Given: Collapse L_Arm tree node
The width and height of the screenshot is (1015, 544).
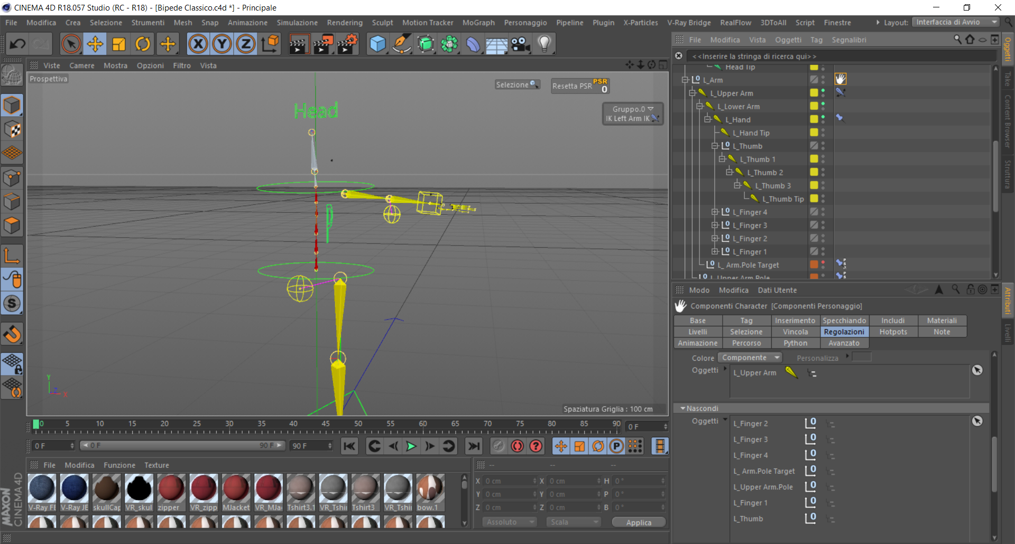Looking at the screenshot, I should tap(685, 80).
